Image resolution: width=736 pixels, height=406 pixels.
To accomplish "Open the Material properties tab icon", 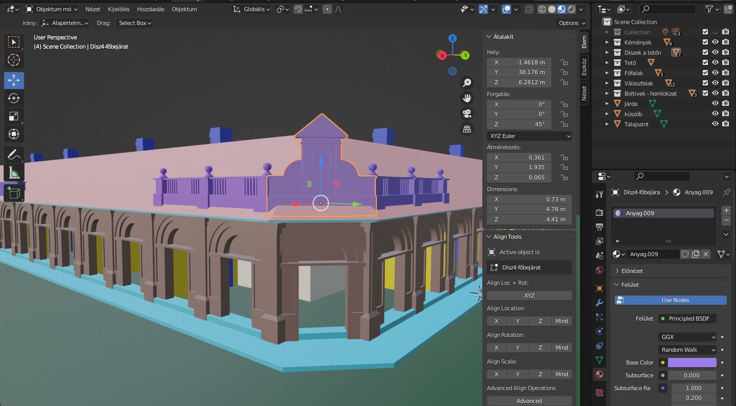I will click(599, 374).
